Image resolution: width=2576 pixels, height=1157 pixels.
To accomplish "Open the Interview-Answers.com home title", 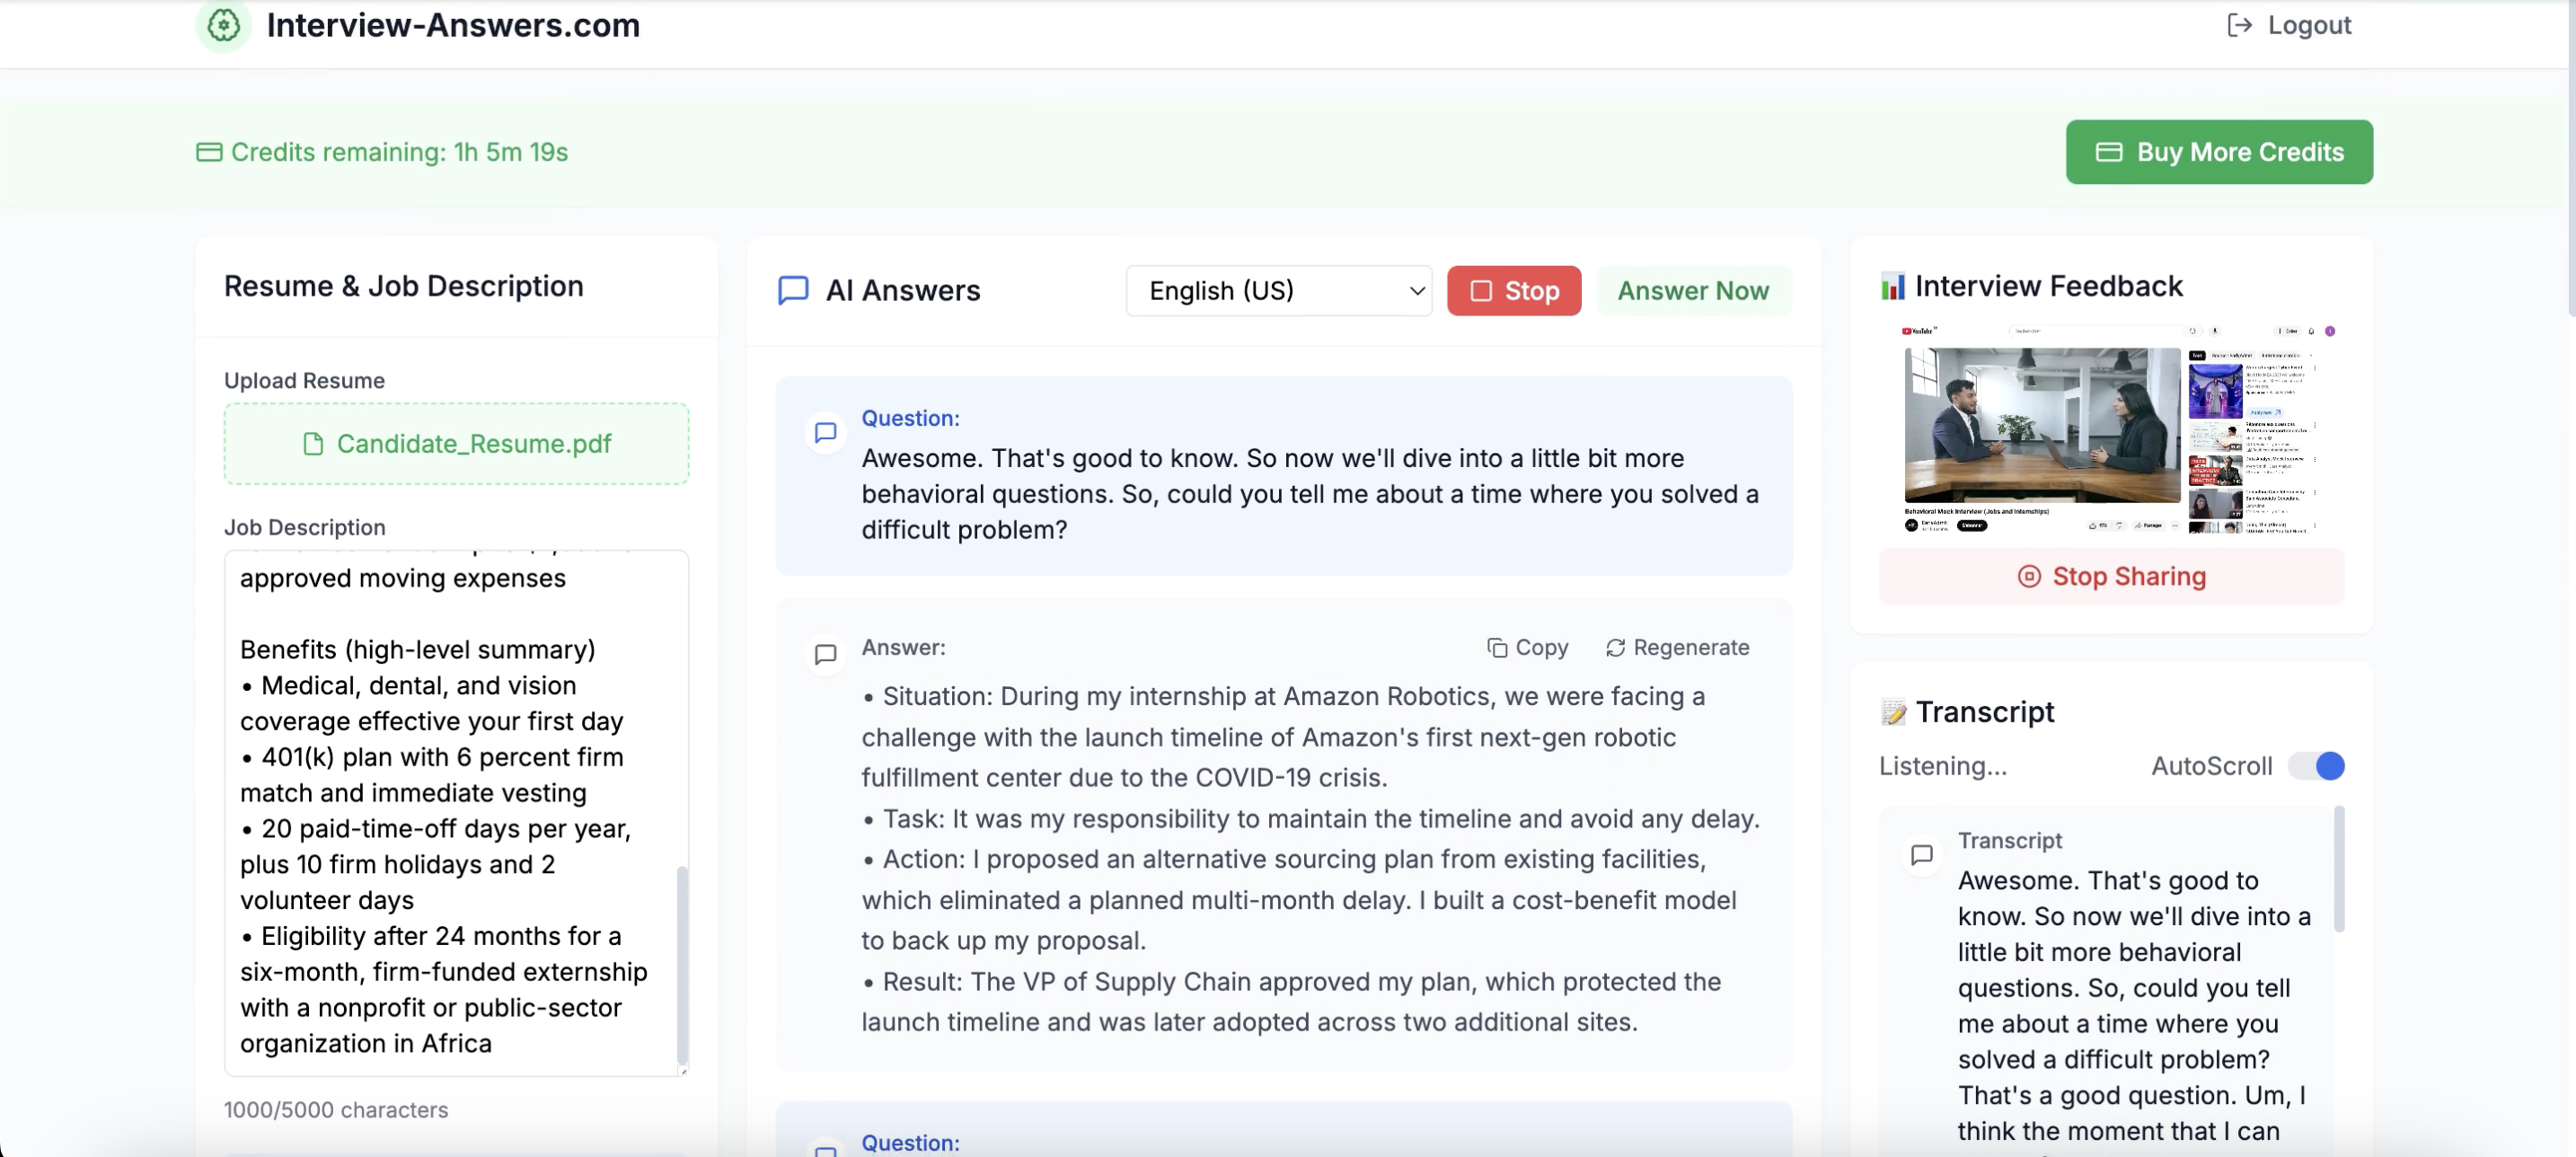I will pos(452,25).
